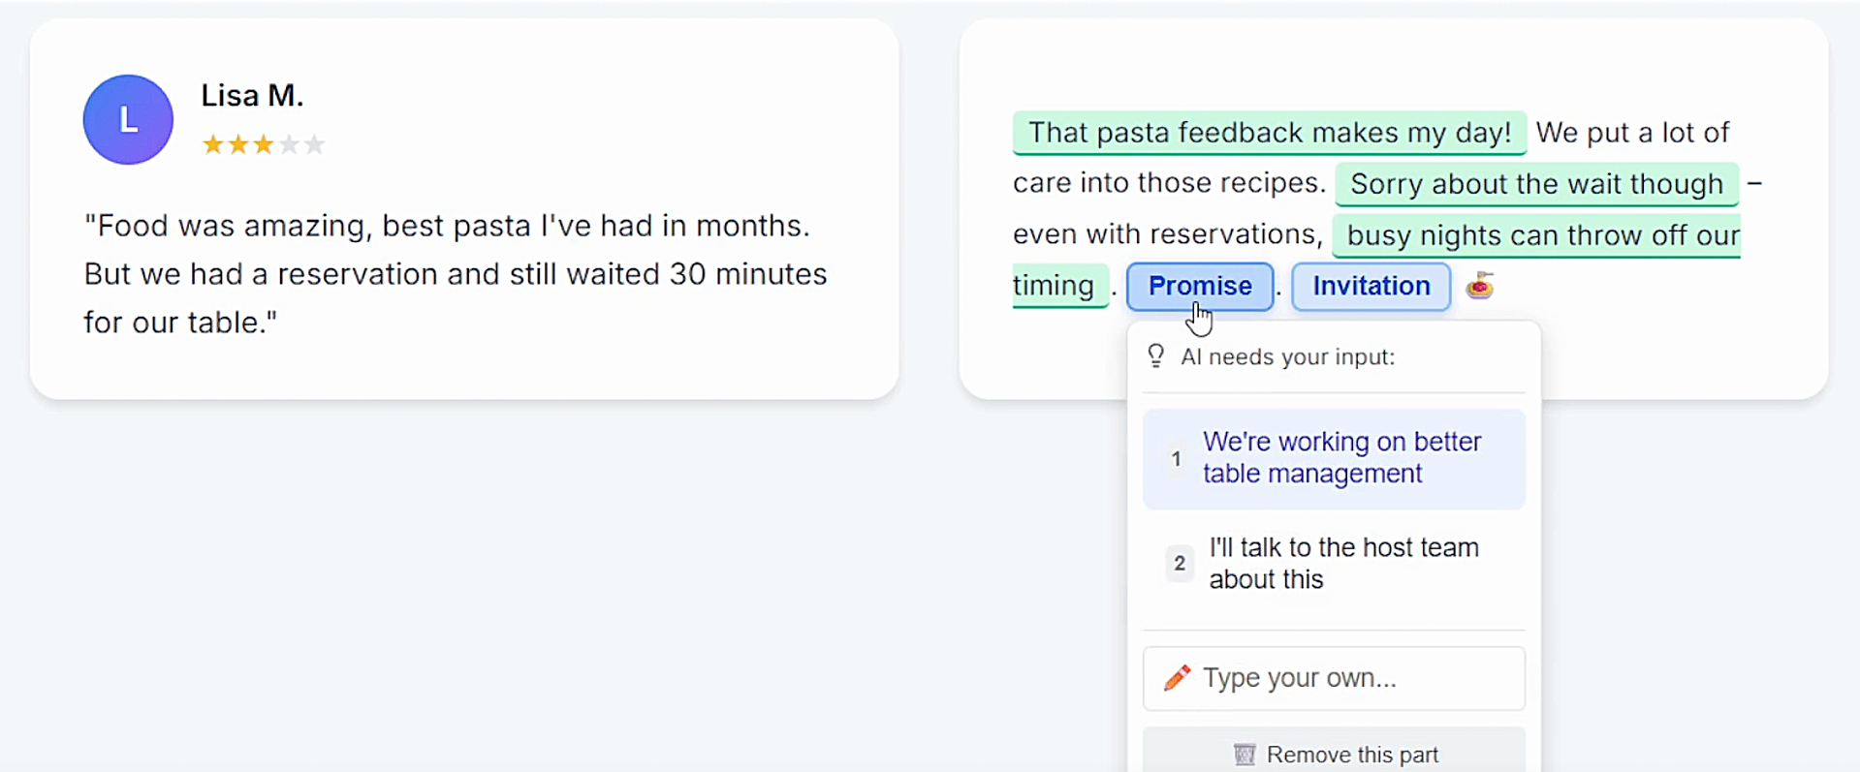Click the lightbulb icon in the popup
The height and width of the screenshot is (772, 1860).
coord(1155,356)
